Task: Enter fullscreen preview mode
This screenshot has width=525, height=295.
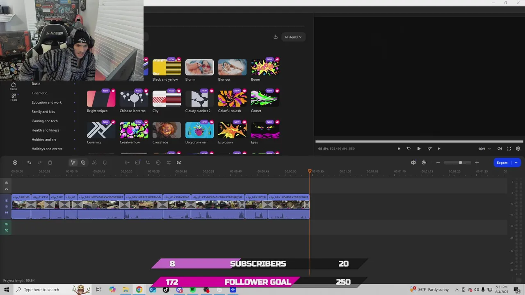Action: (509, 149)
